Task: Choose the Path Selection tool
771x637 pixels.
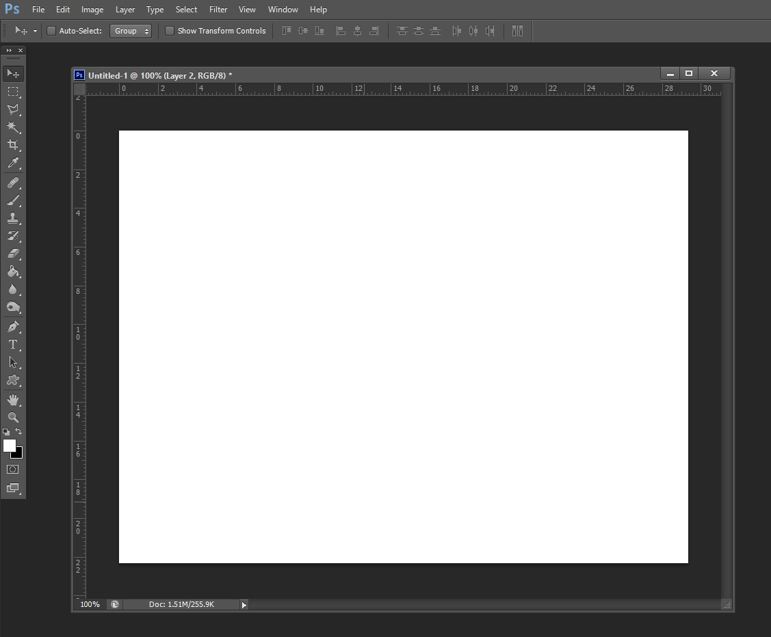Action: point(13,362)
